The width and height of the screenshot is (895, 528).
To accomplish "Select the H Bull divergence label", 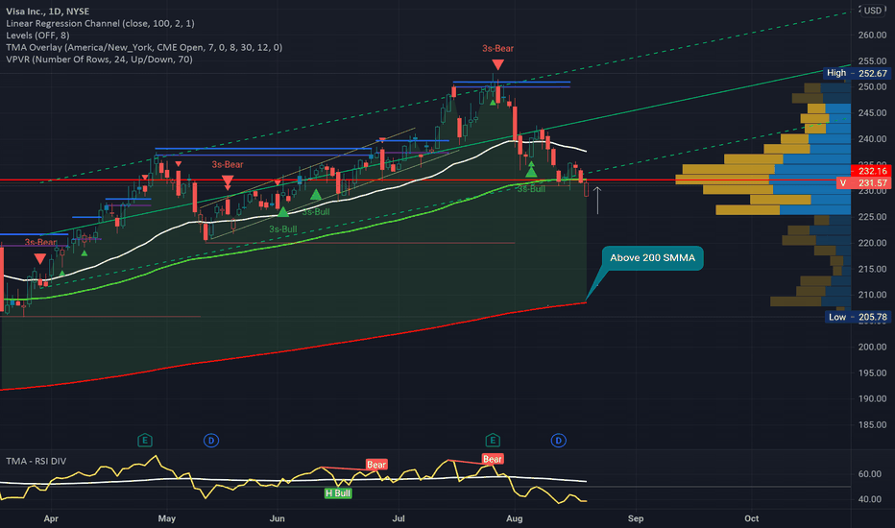I will pyautogui.click(x=338, y=493).
